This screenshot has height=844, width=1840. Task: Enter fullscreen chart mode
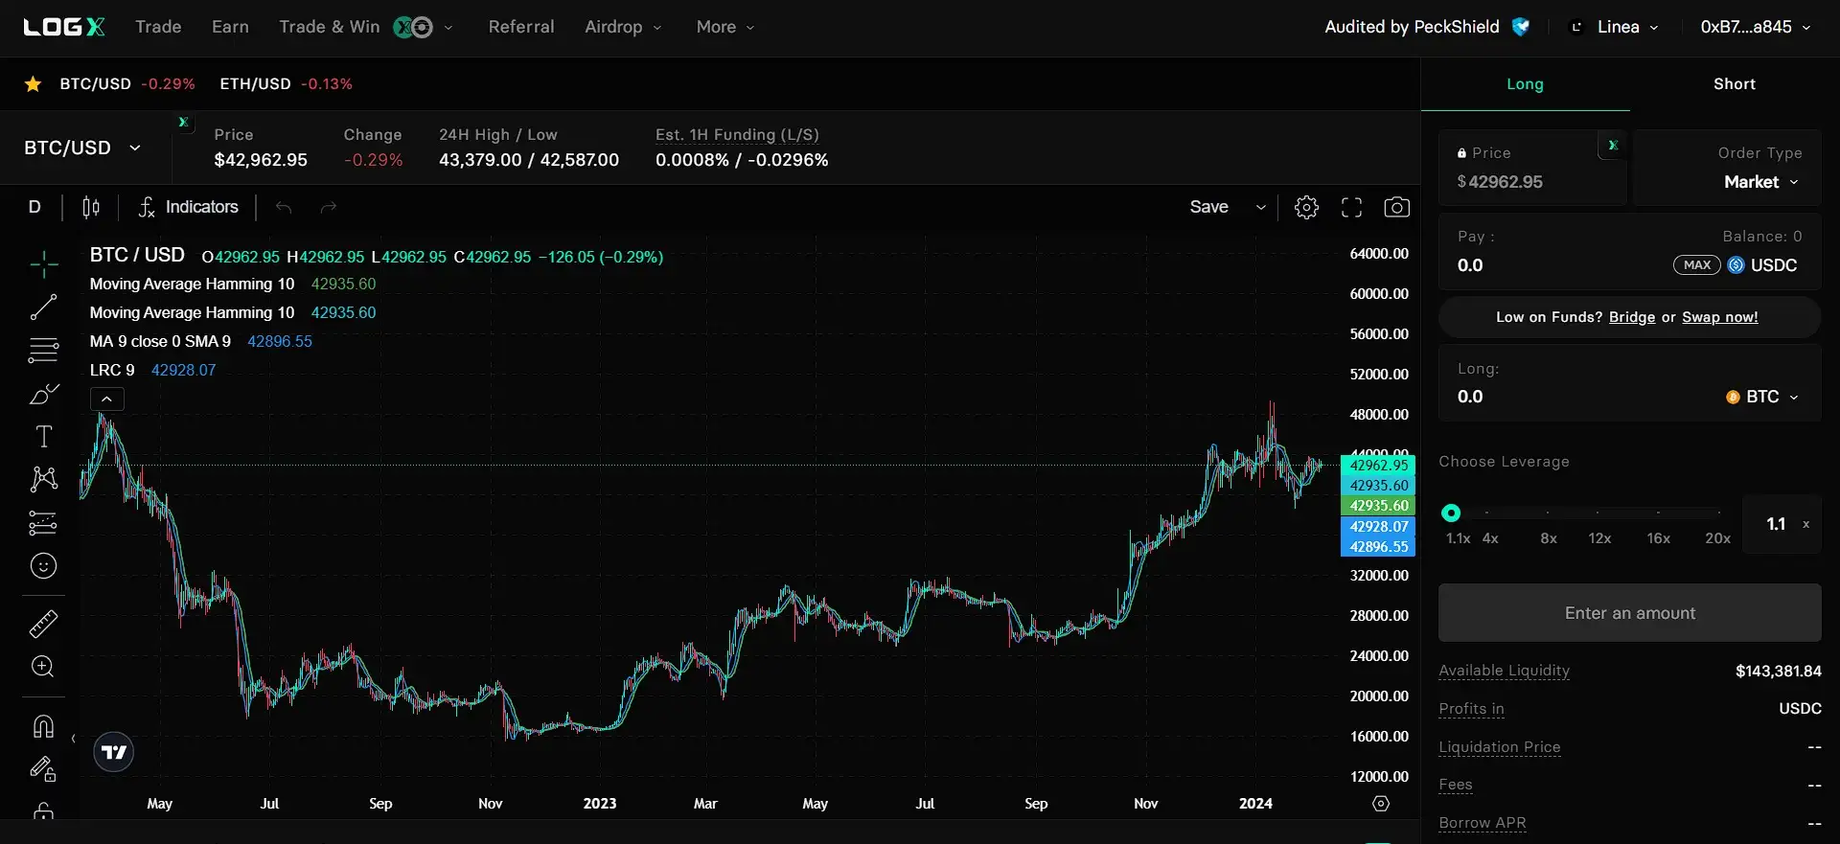(1351, 207)
